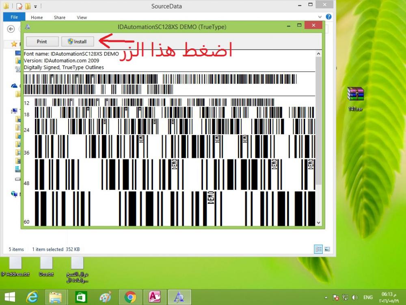This screenshot has width=406, height=305.
Task: Select Dos.txt file on desktop
Action: (x=46, y=267)
